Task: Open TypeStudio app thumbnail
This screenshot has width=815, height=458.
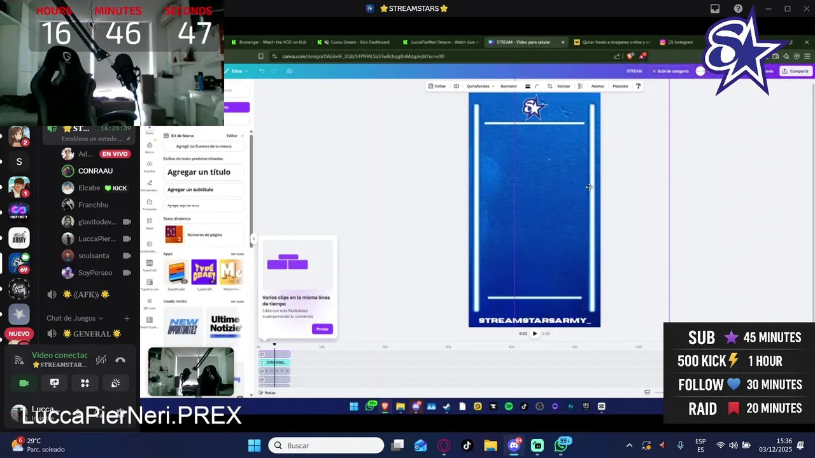Action: coord(176,272)
